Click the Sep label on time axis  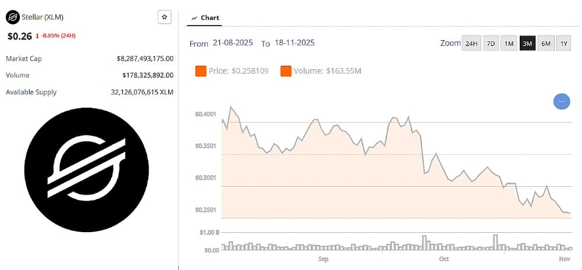pyautogui.click(x=324, y=258)
